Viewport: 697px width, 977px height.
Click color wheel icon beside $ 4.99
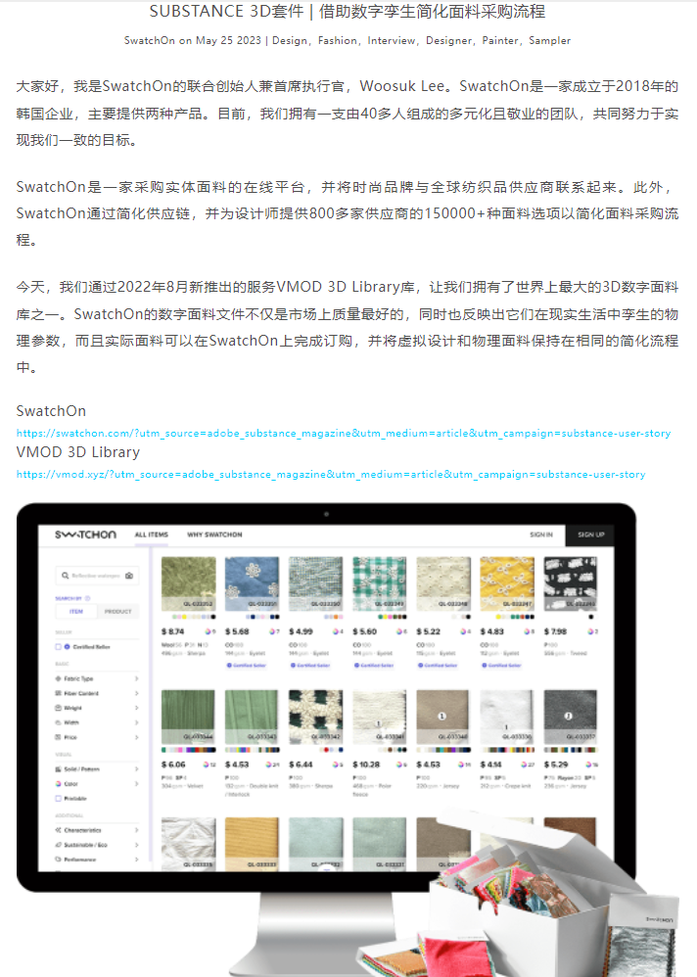[336, 631]
